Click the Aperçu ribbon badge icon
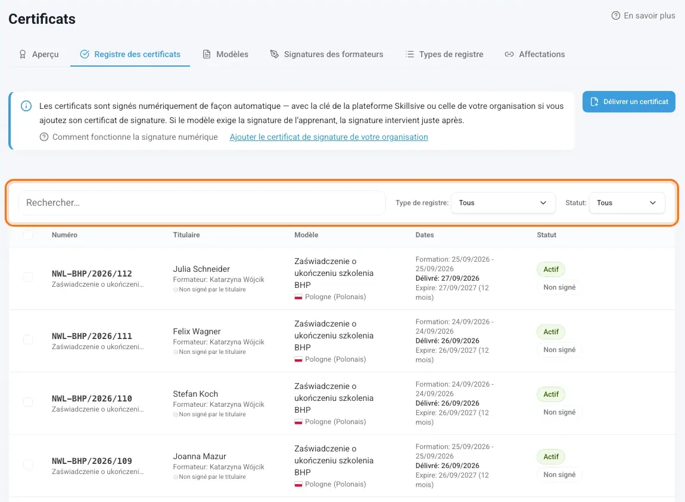The width and height of the screenshot is (685, 502). click(x=22, y=54)
